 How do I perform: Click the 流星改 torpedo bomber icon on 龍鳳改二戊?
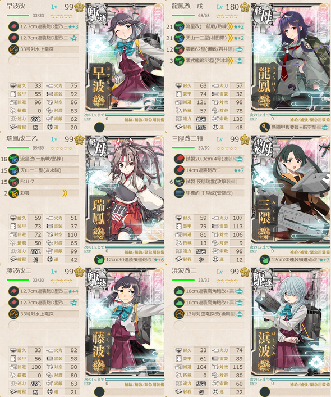click(x=179, y=26)
